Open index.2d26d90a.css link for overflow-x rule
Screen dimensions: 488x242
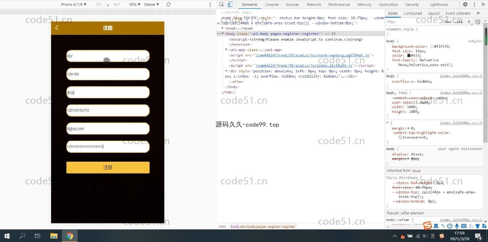click(461, 76)
